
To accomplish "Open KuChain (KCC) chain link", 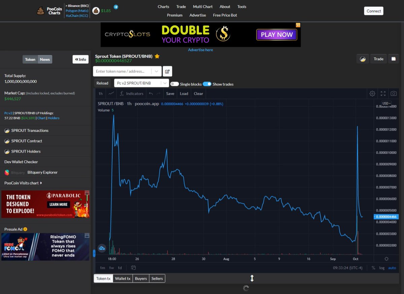I will tap(77, 15).
